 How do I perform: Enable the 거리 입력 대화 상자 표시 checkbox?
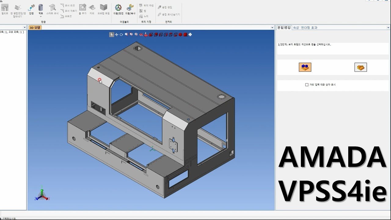click(x=307, y=85)
